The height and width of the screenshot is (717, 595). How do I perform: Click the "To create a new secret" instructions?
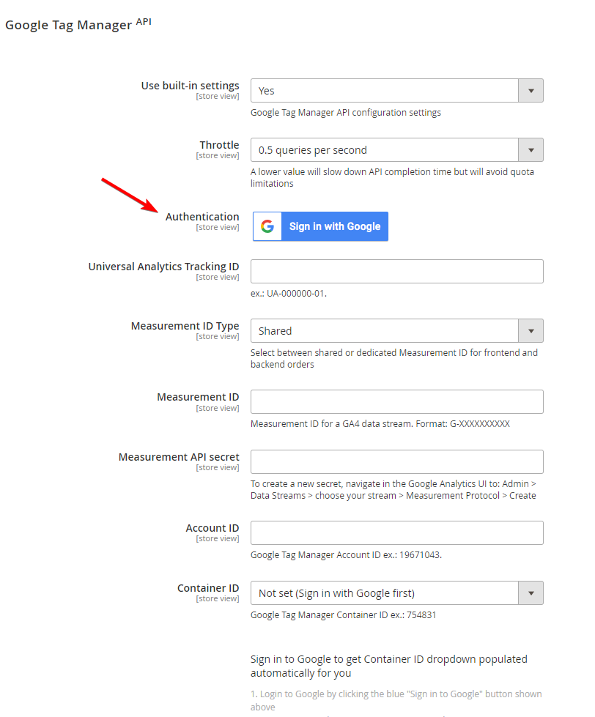[x=393, y=490]
